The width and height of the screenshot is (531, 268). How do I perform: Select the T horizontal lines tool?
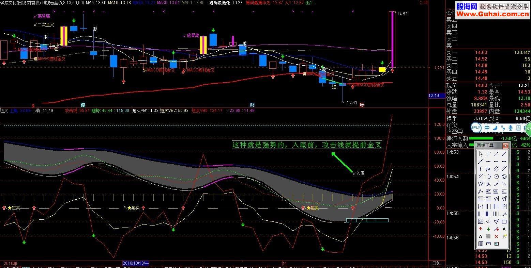[488, 198]
